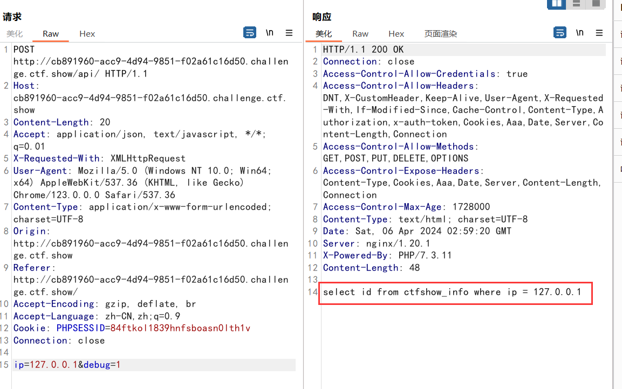The image size is (622, 389).
Task: Open the request panel hamburger menu
Action: (289, 33)
